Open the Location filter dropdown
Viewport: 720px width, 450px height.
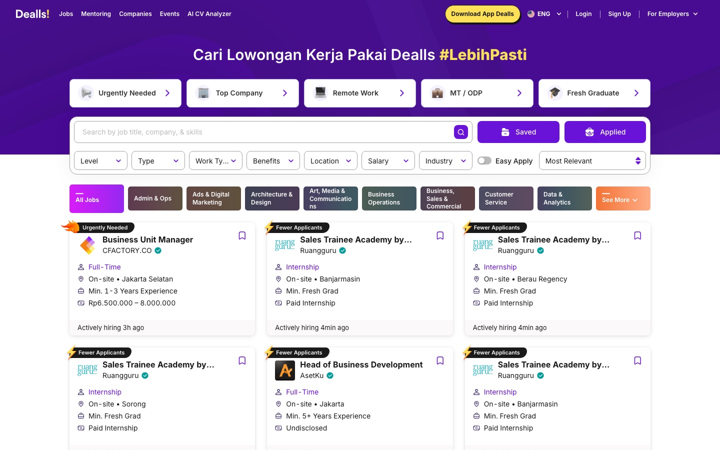(331, 160)
